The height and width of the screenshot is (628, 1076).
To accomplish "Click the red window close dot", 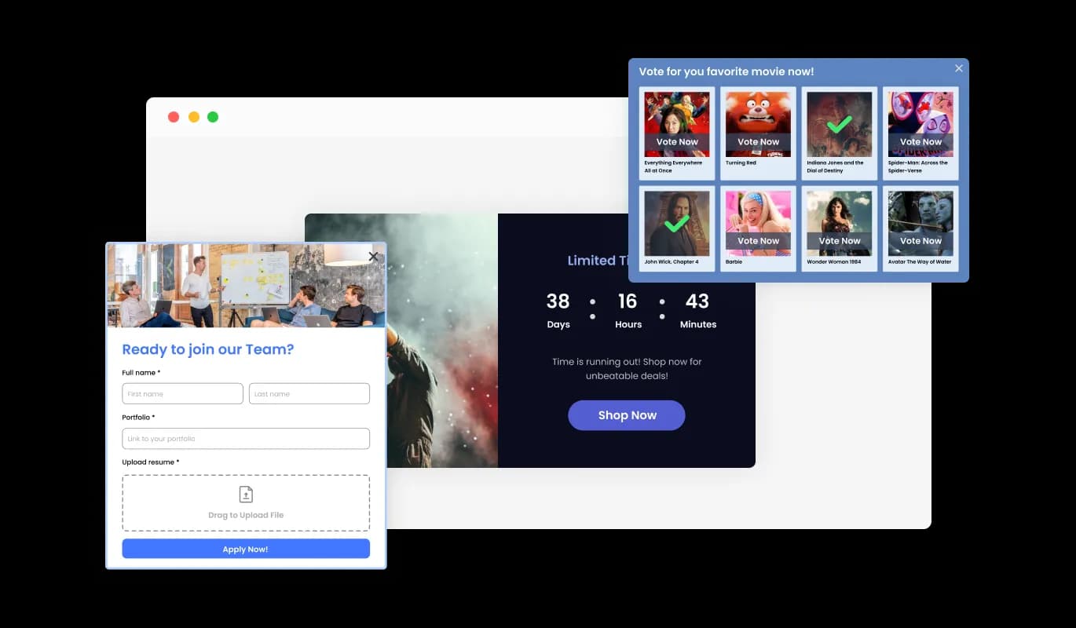I will [174, 117].
